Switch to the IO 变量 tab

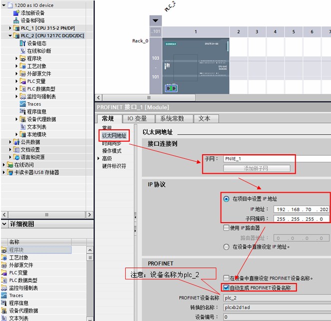tap(138, 119)
